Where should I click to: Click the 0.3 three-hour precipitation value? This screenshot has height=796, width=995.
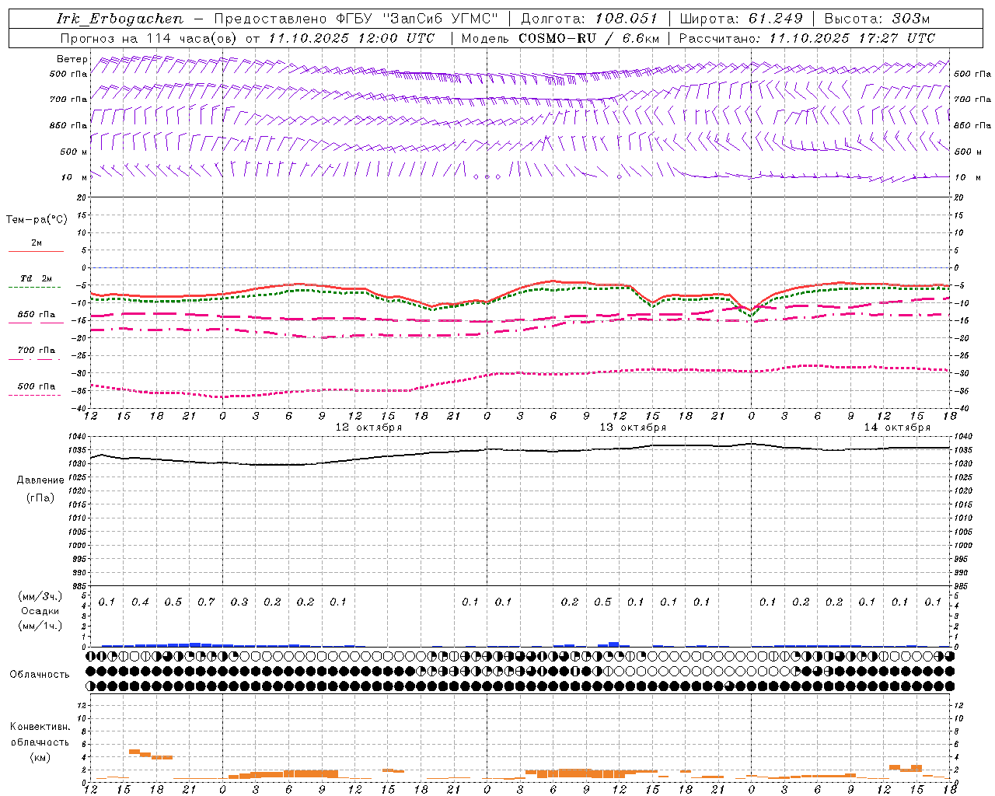coord(239,602)
